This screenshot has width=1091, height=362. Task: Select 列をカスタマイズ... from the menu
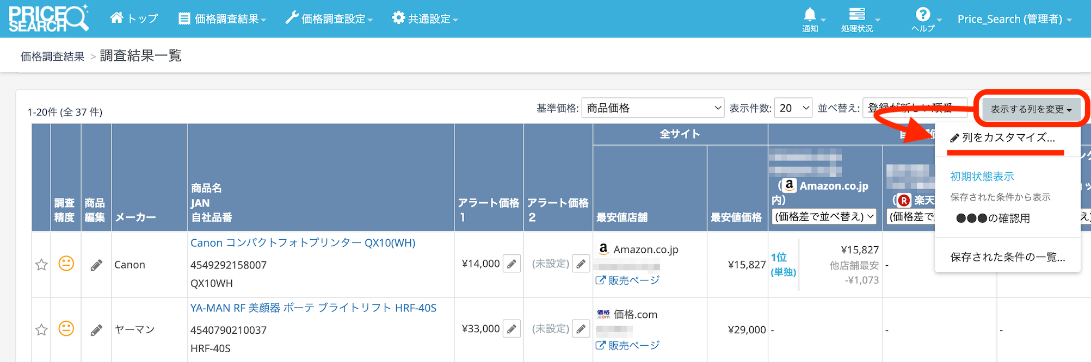1007,138
